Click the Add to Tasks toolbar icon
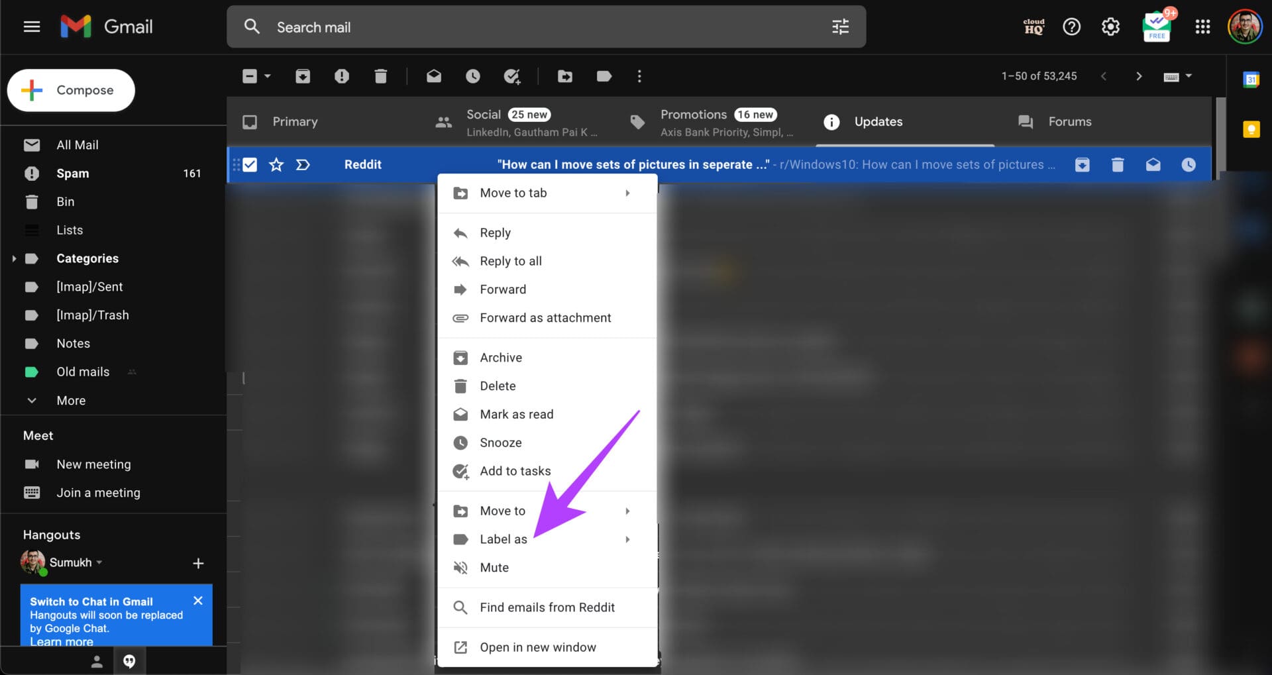Viewport: 1272px width, 675px height. click(x=512, y=76)
